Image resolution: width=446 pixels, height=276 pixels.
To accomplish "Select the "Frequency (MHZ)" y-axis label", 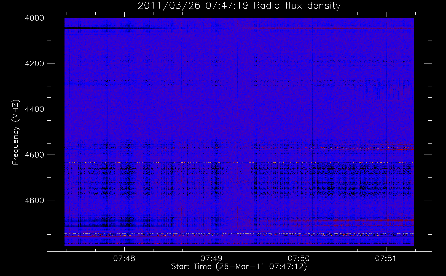I will tap(16, 132).
